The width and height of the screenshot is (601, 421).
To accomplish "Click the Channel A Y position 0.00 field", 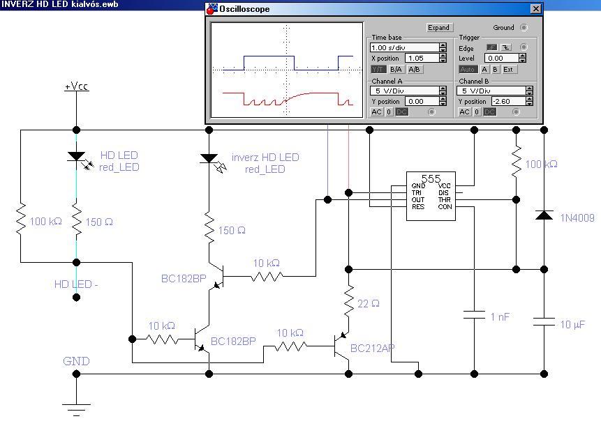I will click(422, 102).
